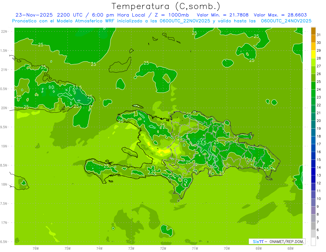Click the legend value "19"

tap(319, 128)
